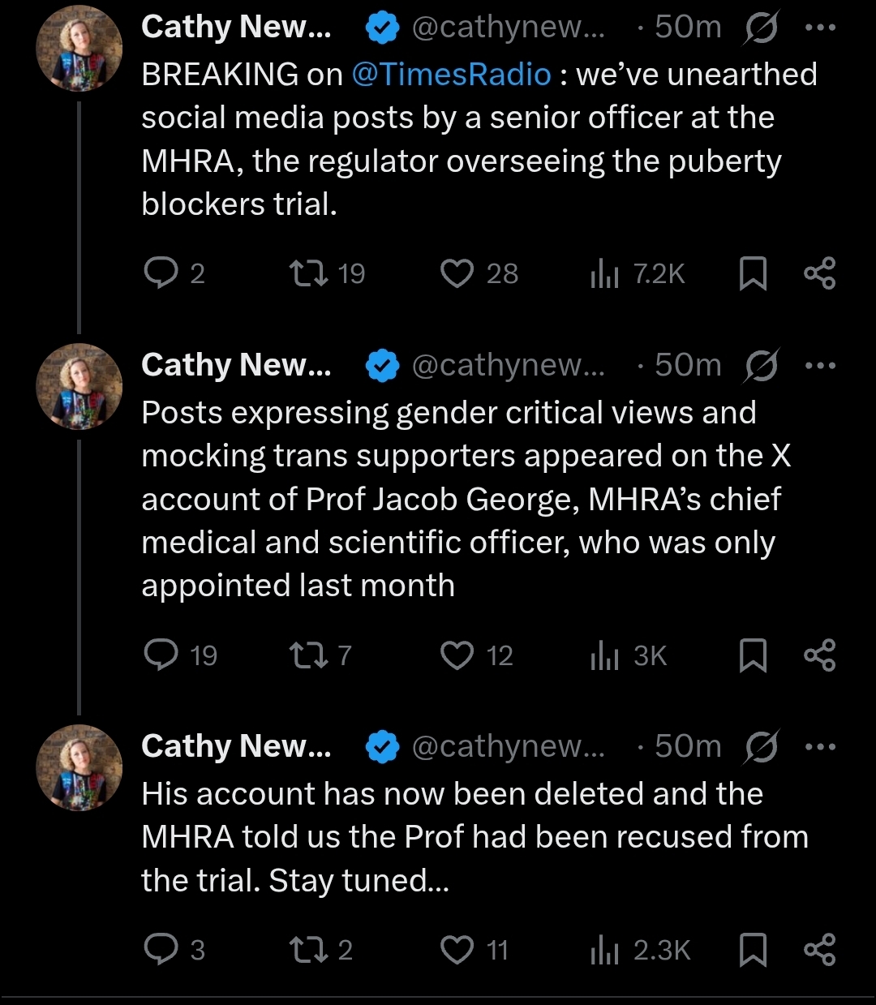876x1005 pixels.
Task: Reply to the 'Stay tuned' post
Action: pyautogui.click(x=161, y=949)
